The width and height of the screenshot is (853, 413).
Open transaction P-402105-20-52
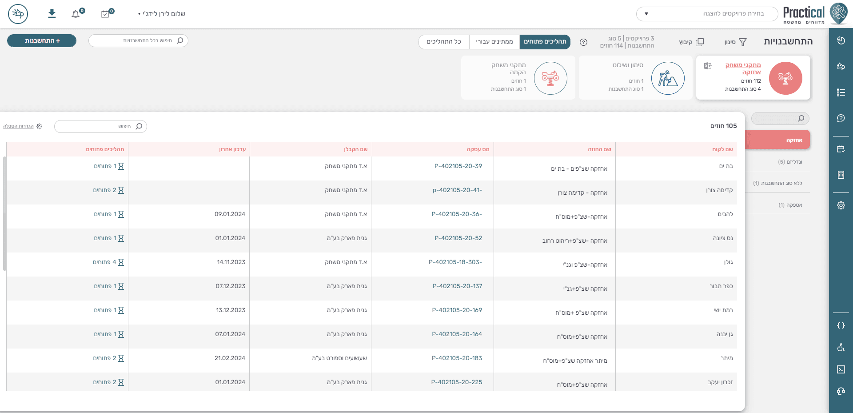coord(458,238)
